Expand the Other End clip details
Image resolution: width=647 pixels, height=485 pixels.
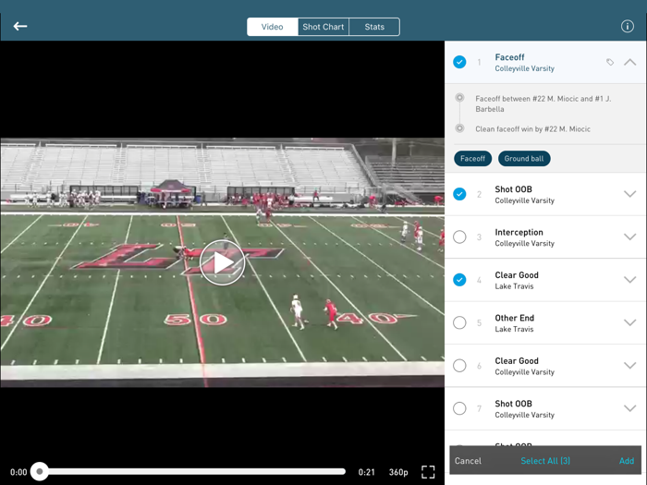coord(629,322)
